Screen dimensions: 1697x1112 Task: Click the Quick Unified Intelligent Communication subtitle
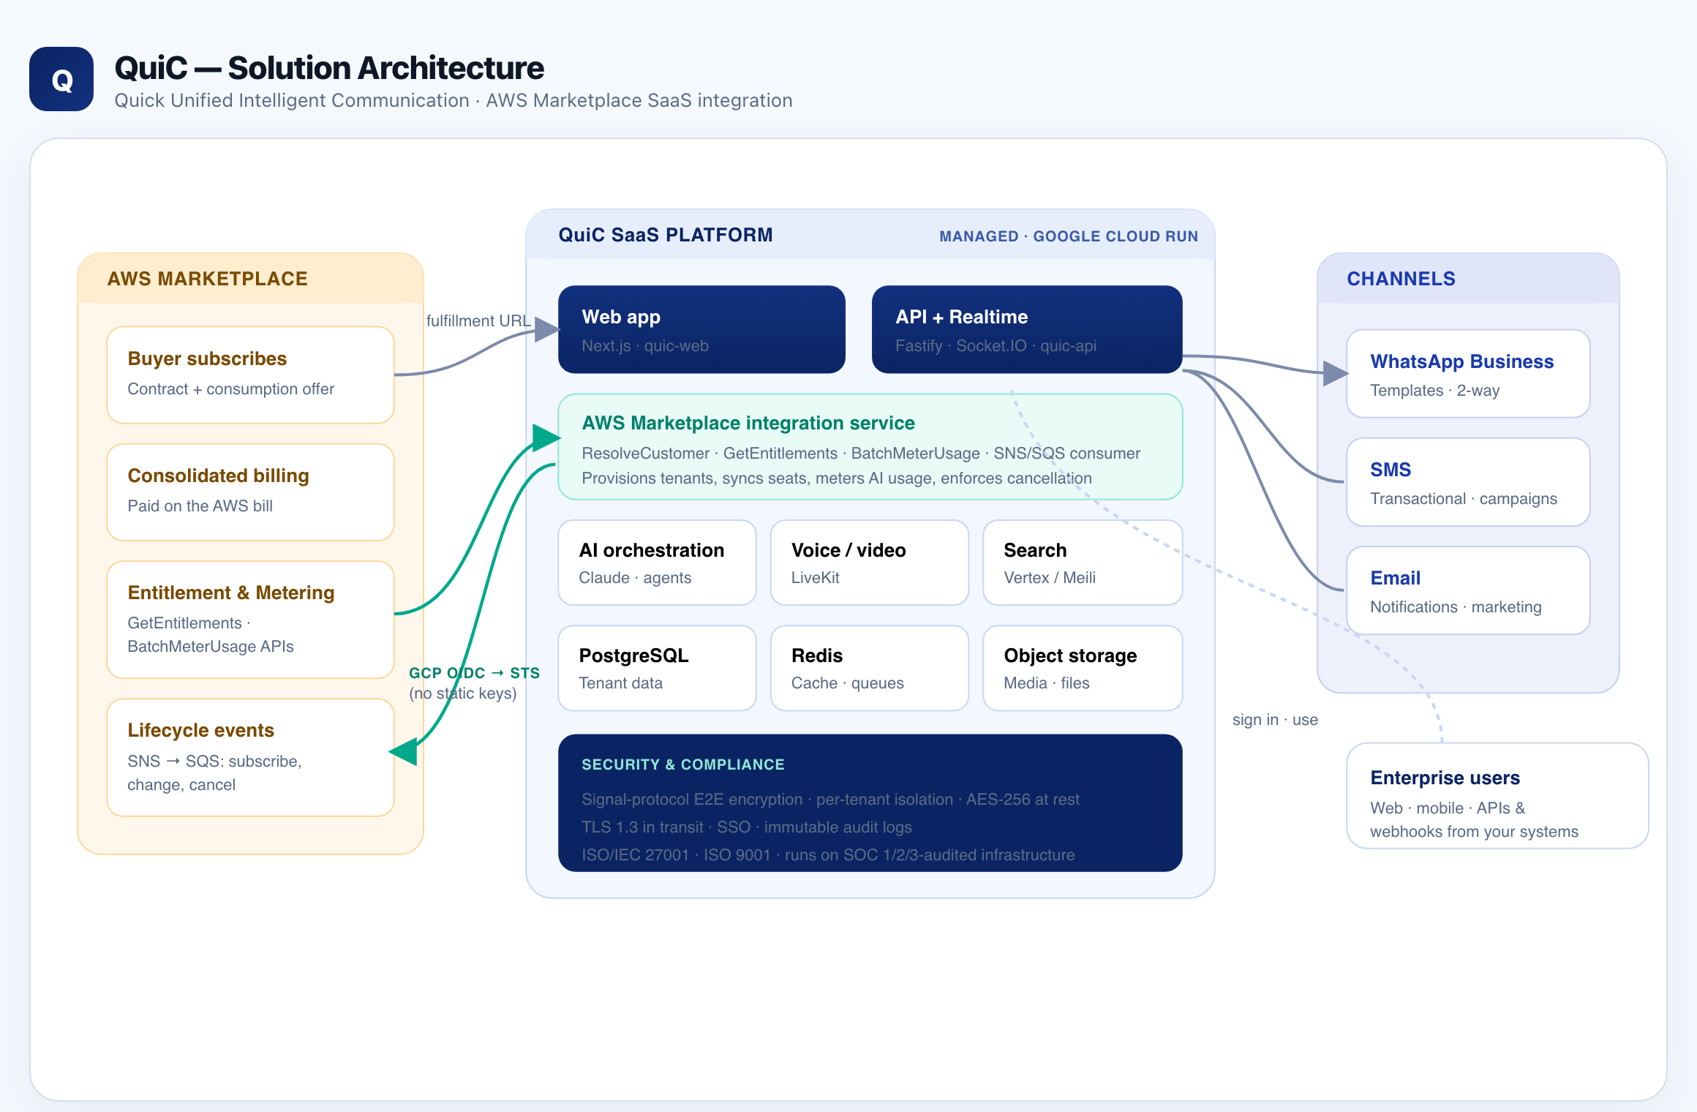point(454,100)
